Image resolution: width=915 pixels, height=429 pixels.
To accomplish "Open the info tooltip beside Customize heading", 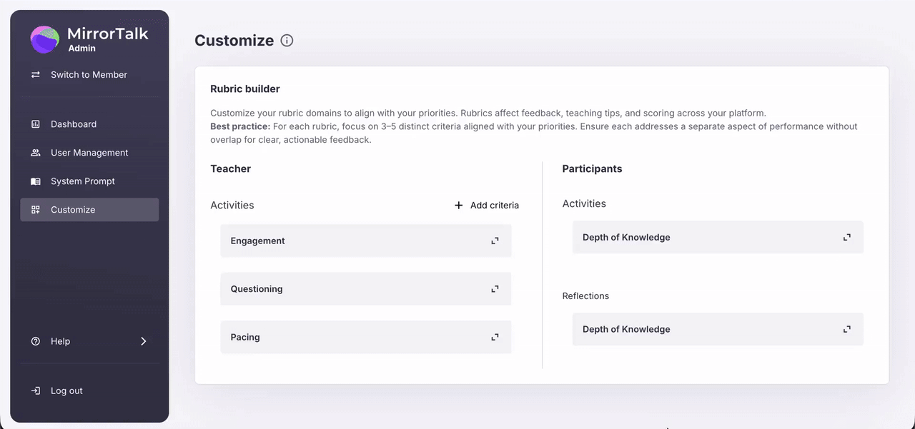I will pos(287,40).
